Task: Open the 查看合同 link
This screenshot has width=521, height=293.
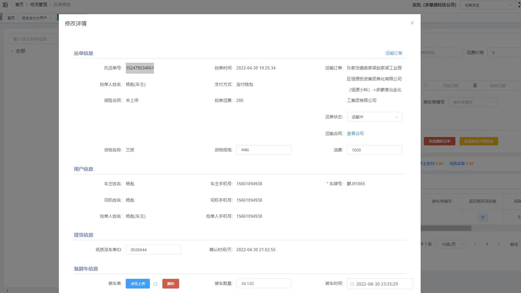Action: [x=355, y=133]
